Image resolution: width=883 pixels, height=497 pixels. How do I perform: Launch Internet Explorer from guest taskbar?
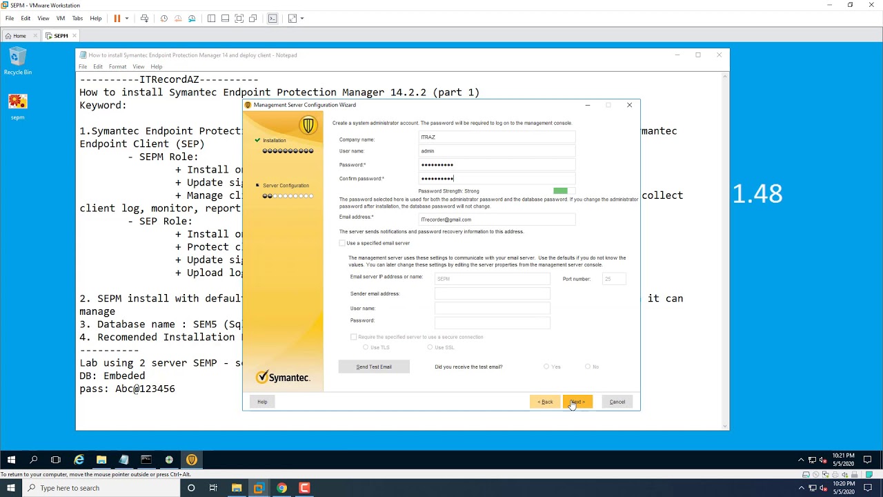[x=79, y=460]
